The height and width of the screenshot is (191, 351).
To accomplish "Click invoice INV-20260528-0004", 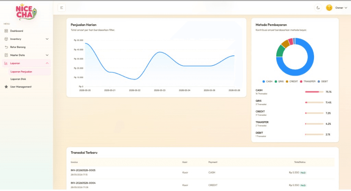I will [83, 183].
